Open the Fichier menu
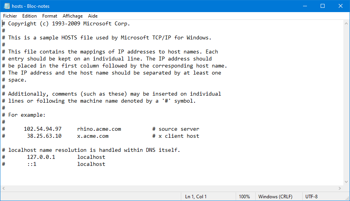 10,16
